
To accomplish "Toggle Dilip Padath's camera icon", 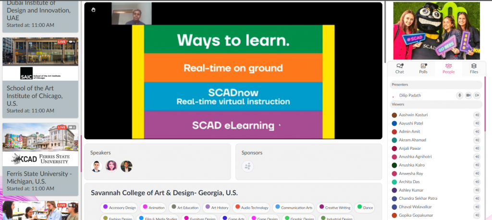I will coord(468,95).
